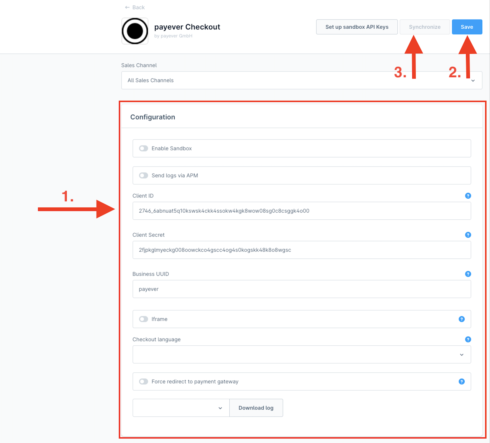Open help icon for Business UUID

click(468, 274)
